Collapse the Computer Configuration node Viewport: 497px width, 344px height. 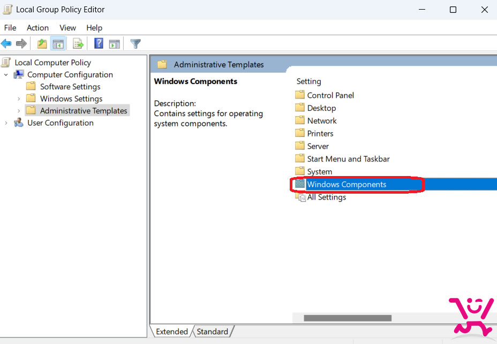[6, 75]
